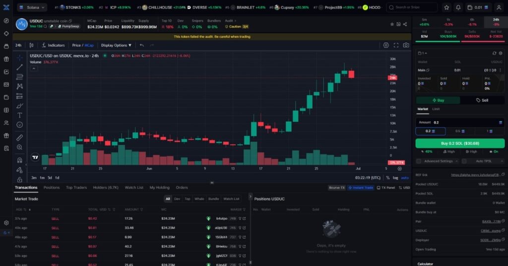Open the notifications bell
The height and width of the screenshot is (266, 508).
point(458,7)
